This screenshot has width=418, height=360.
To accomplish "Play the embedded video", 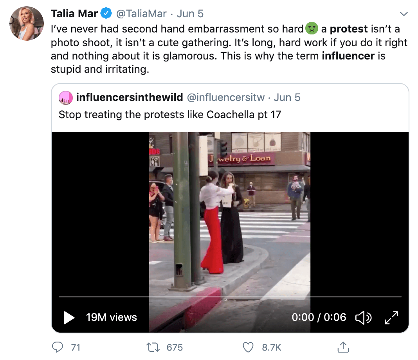I will tap(69, 317).
